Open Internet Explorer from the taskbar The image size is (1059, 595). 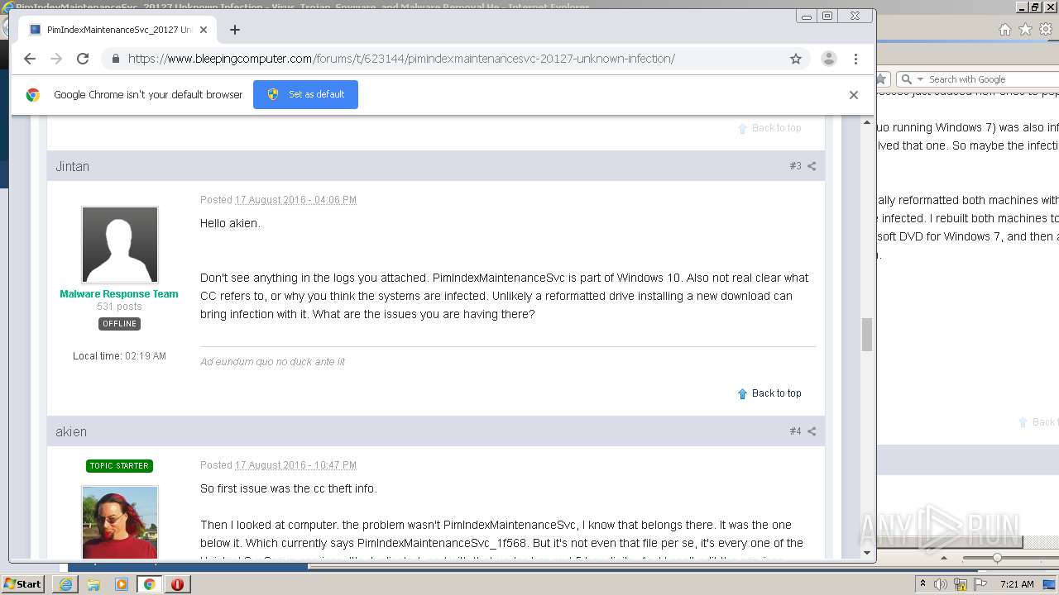65,584
